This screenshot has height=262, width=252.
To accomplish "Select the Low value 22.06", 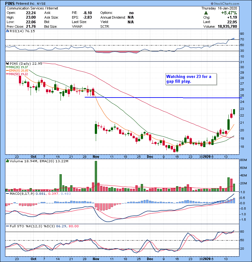I will [31, 22].
